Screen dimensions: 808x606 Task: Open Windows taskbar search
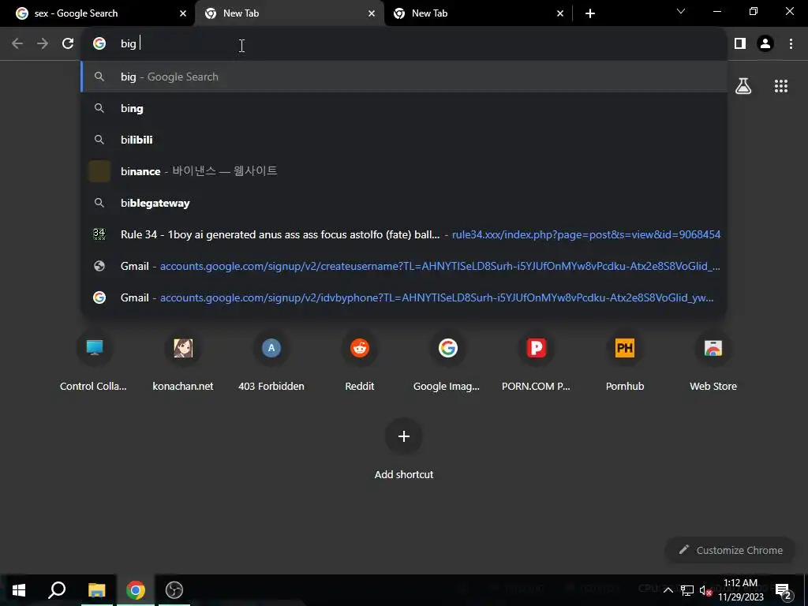coord(57,590)
